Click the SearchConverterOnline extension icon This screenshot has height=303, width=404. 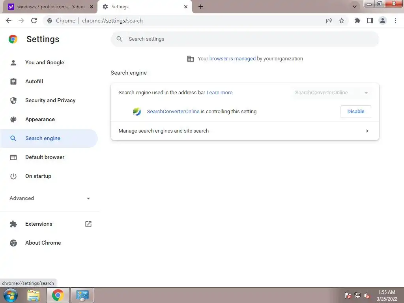(137, 112)
